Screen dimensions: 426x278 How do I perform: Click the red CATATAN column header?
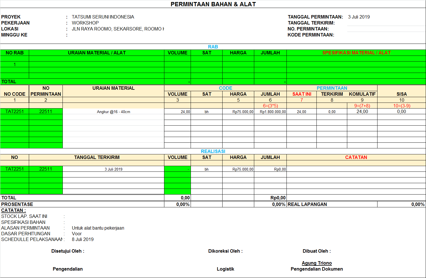point(356,157)
